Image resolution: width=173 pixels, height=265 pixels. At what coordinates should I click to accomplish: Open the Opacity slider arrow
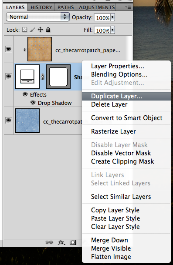point(112,17)
